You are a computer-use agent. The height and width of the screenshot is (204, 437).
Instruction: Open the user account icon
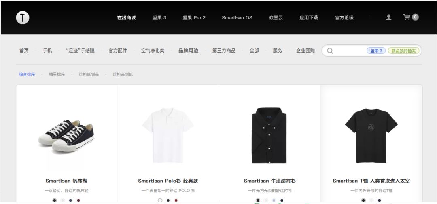388,17
